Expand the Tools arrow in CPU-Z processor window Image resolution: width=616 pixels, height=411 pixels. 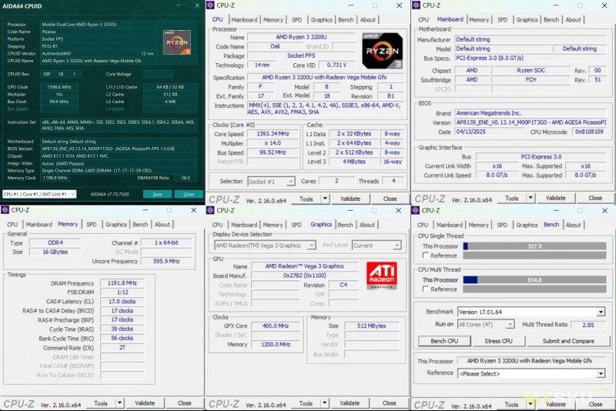coord(325,199)
